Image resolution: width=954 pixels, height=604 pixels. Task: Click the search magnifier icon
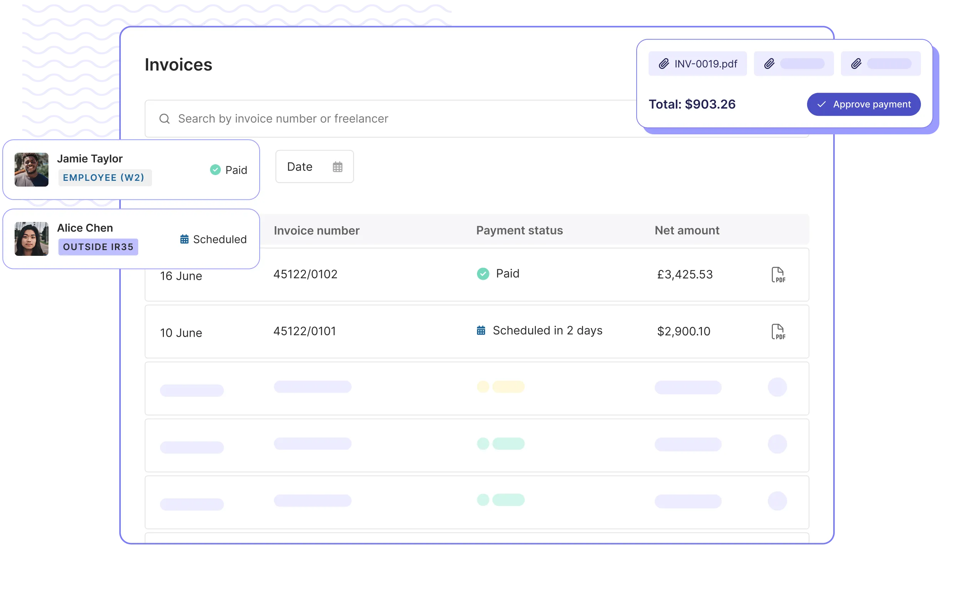(x=164, y=118)
